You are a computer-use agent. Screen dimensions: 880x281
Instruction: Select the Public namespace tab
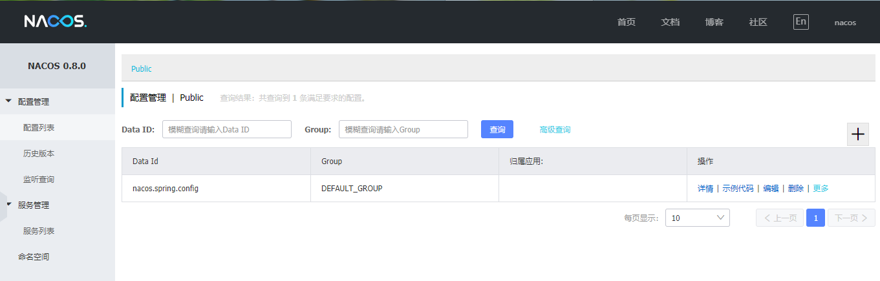tap(142, 68)
